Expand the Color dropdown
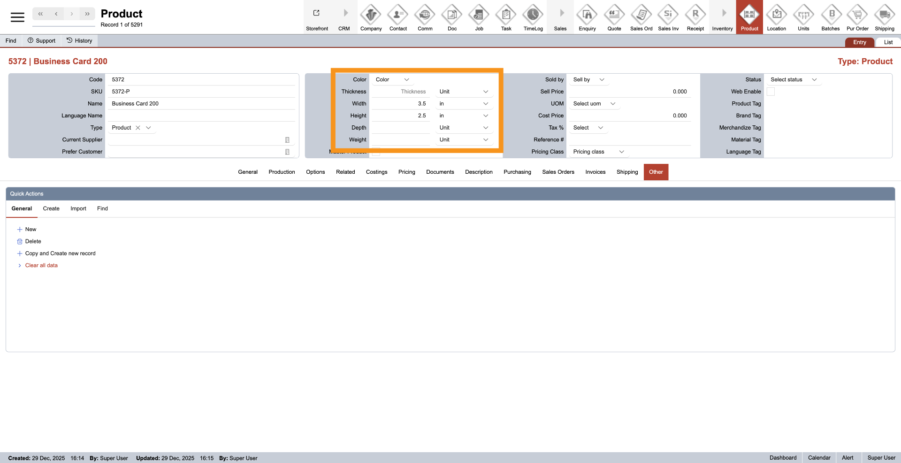901x463 pixels. 392,80
